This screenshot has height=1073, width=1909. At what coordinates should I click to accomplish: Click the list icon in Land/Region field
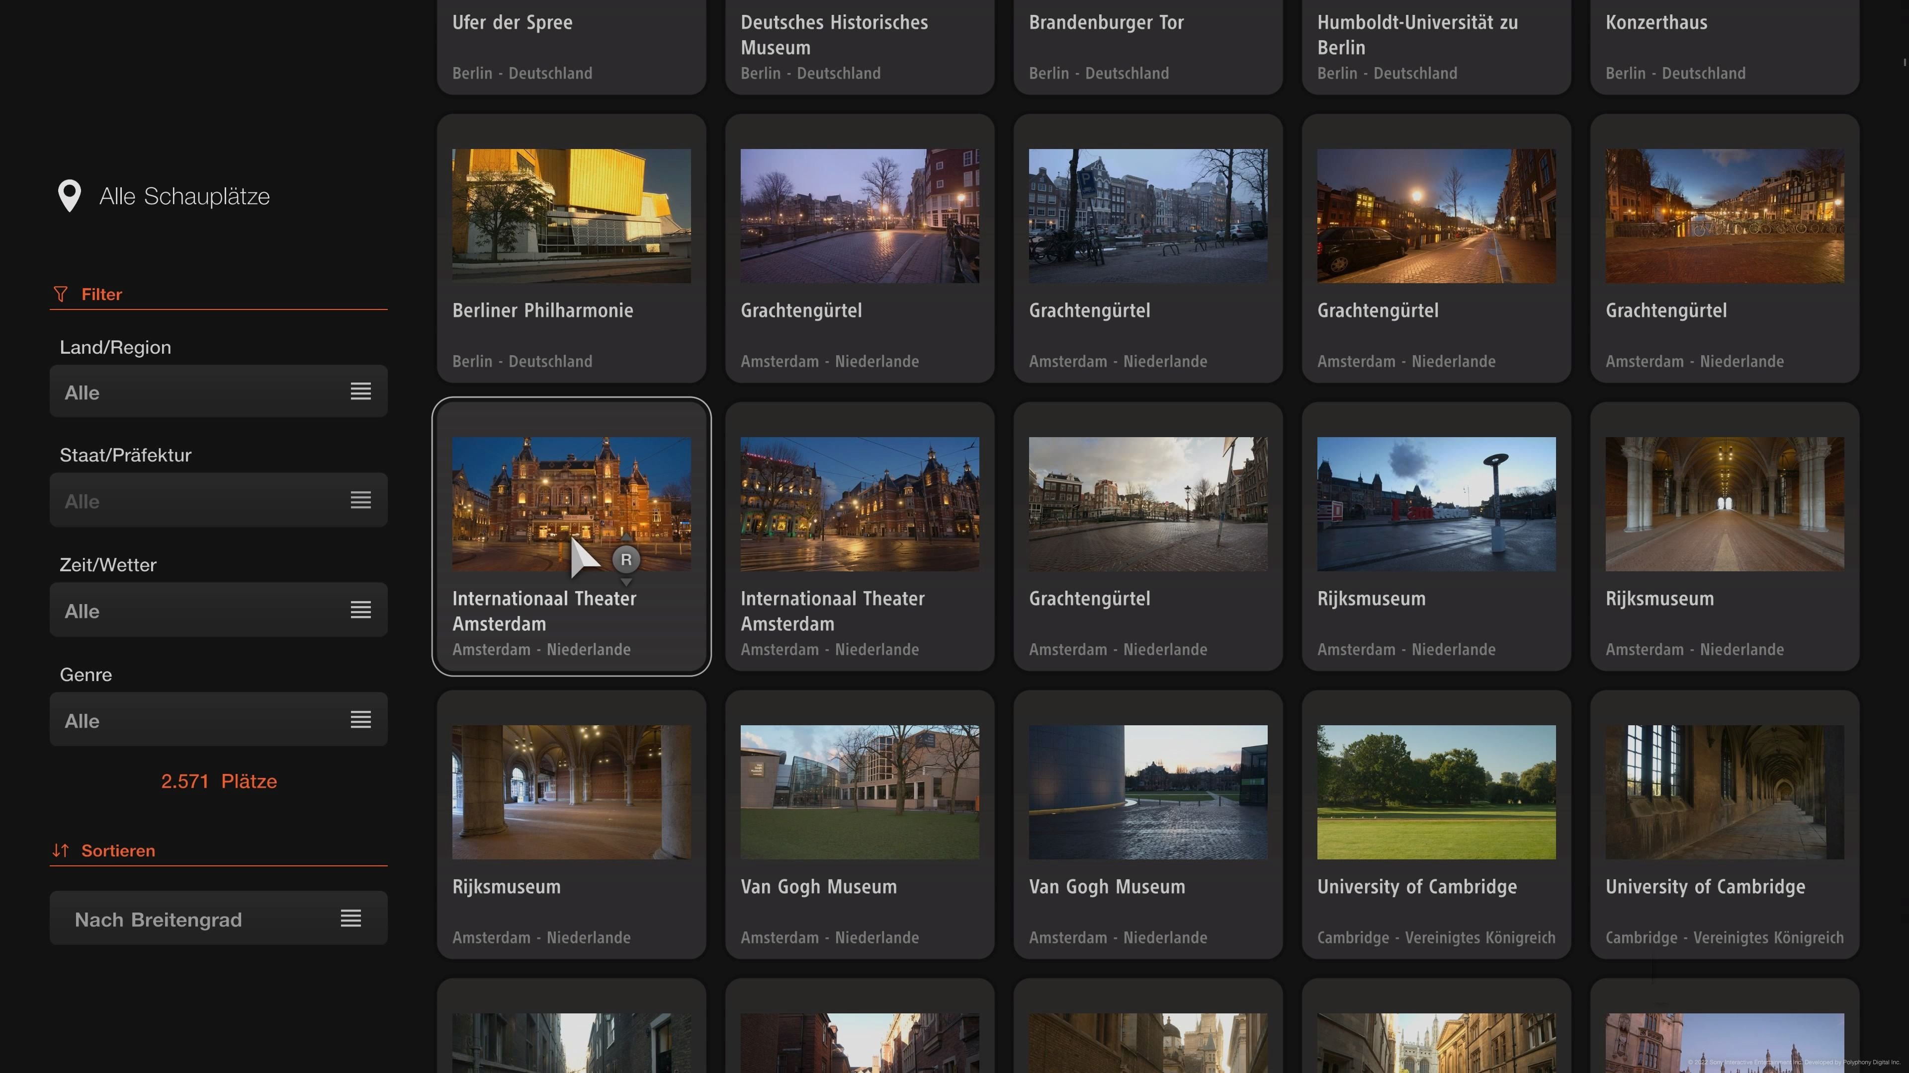pyautogui.click(x=360, y=391)
